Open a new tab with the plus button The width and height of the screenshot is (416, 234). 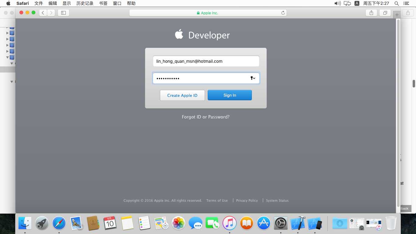pyautogui.click(x=397, y=14)
